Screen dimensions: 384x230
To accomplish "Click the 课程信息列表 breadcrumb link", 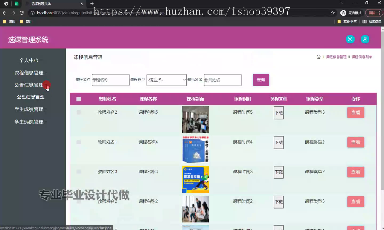I will click(x=362, y=57).
